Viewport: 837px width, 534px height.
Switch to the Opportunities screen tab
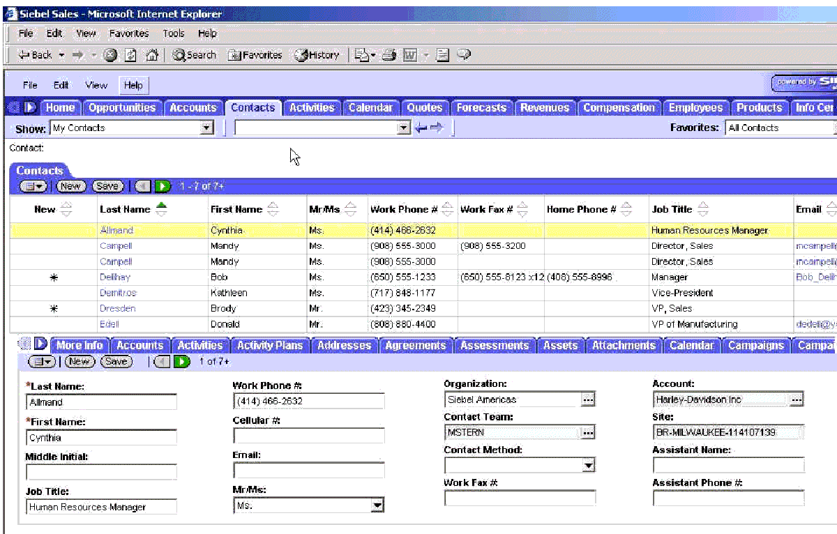(x=122, y=107)
